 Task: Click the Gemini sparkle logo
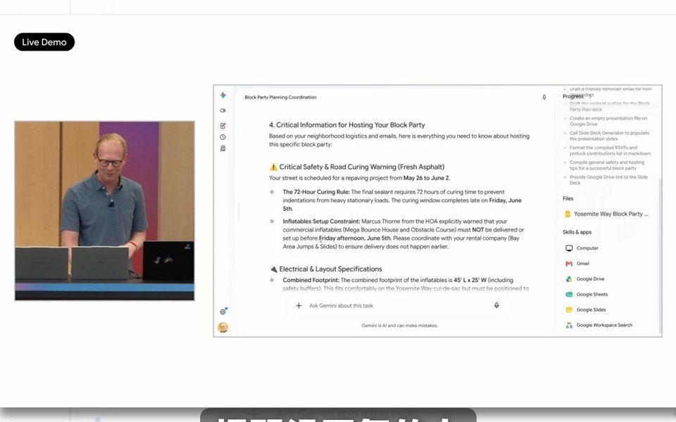pyautogui.click(x=223, y=95)
